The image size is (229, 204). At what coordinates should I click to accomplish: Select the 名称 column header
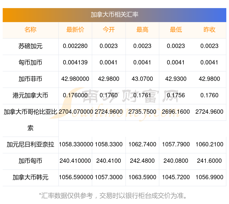[30, 30]
